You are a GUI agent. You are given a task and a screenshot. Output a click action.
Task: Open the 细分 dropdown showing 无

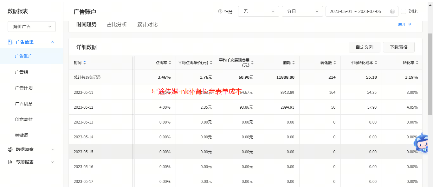click(258, 11)
